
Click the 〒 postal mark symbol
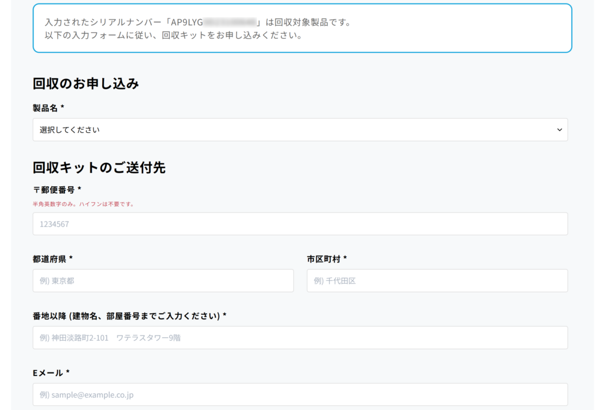[x=36, y=190]
